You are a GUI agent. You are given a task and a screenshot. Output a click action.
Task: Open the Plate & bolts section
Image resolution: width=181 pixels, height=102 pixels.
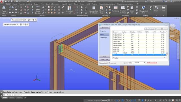[x=105, y=60]
